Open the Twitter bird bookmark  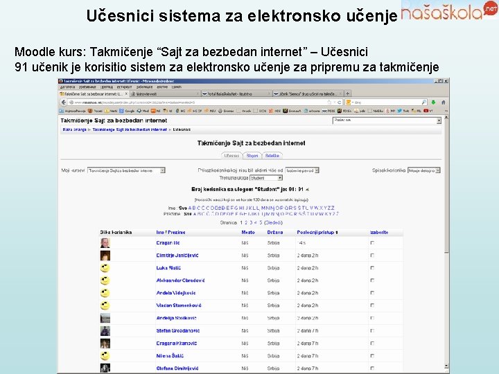click(403, 111)
